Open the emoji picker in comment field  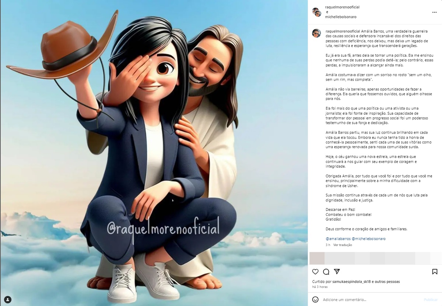tap(315, 299)
